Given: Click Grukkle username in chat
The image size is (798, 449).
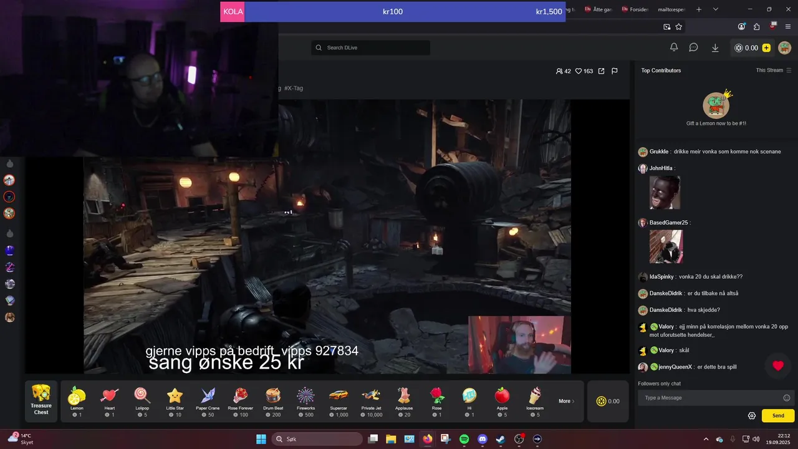Looking at the screenshot, I should [659, 152].
